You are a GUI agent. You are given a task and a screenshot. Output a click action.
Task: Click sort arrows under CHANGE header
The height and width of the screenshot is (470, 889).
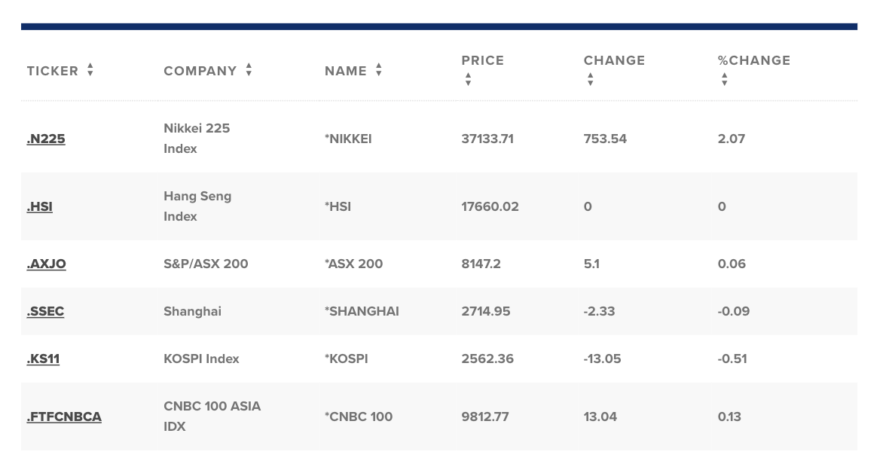pos(591,79)
